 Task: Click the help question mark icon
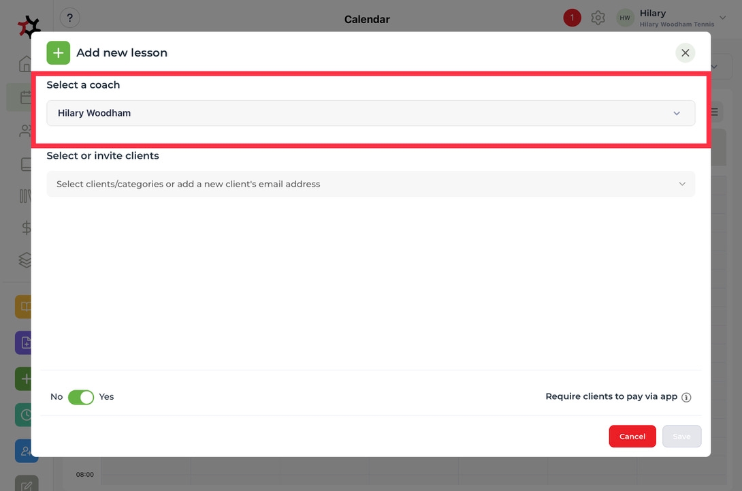pos(70,18)
